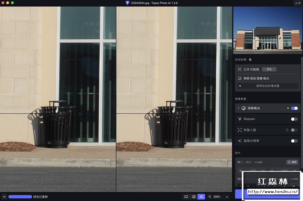Click the ~4.4MB input size text
Screen dimensions: 303x201
click(258, 162)
